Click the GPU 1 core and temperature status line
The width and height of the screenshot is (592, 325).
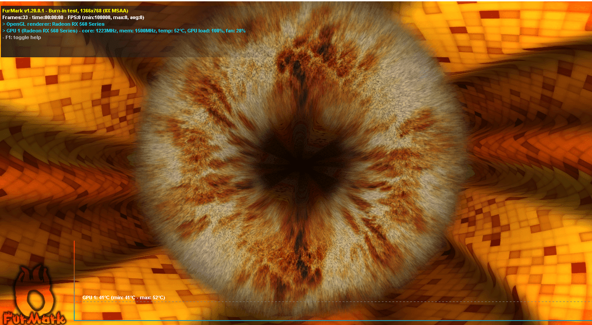[x=124, y=31]
